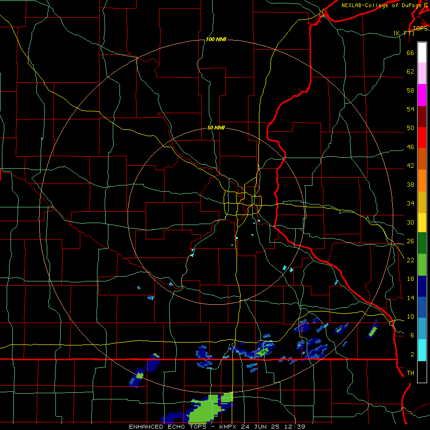The width and height of the screenshot is (430, 430).
Task: Click the light pink legend swatch
Action: coord(422,74)
